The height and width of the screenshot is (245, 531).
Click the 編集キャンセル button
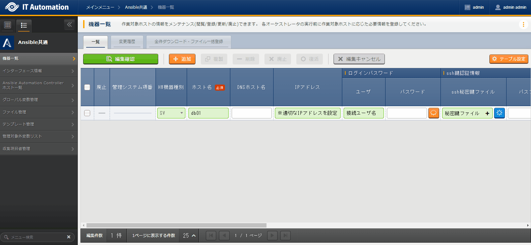pyautogui.click(x=359, y=59)
